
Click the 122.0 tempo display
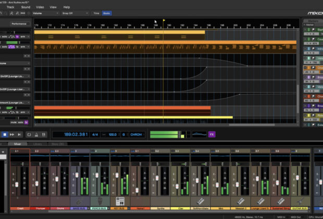pos(112,134)
